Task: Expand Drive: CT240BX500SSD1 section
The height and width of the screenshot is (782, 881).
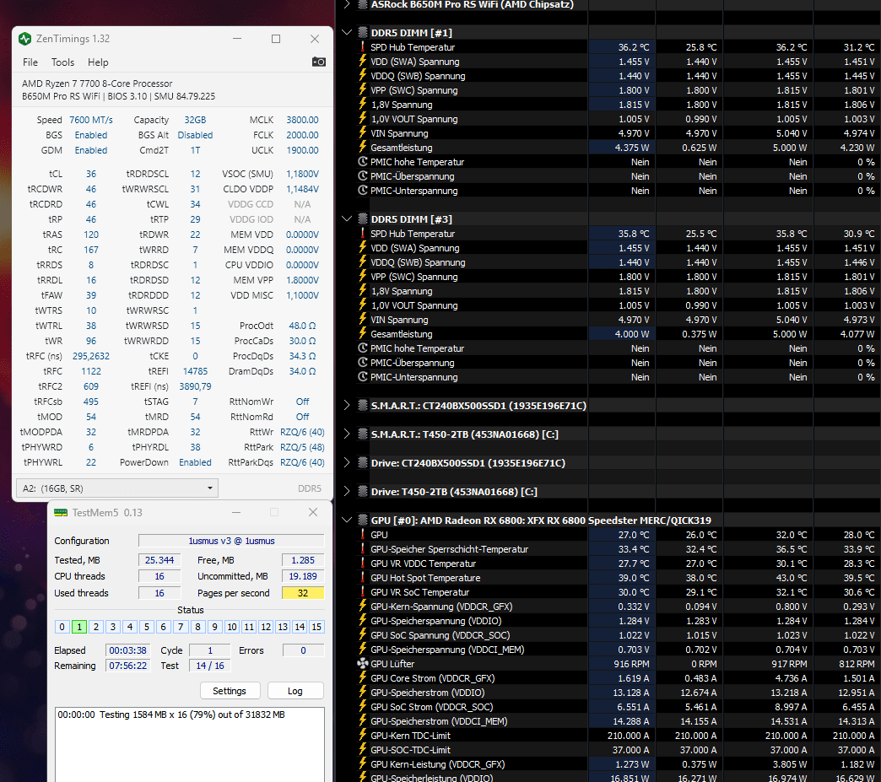Action: point(347,462)
